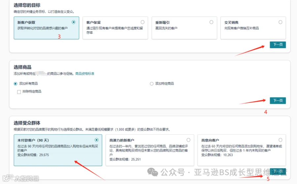The width and height of the screenshot is (297, 184).
Task: Click the 高意向客户 audience size text
Action: tap(217, 155)
